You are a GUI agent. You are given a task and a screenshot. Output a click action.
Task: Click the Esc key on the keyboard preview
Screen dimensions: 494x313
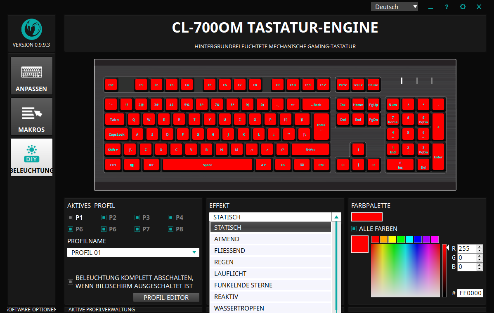tap(111, 85)
